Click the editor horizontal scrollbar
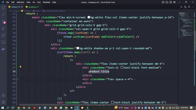Screen dimensions: 196x110 coord(99,105)
